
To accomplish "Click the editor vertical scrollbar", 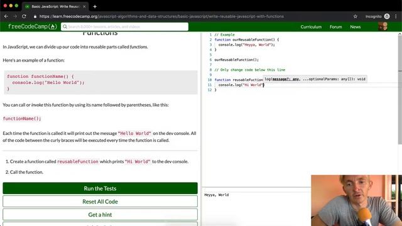I will coord(399,90).
